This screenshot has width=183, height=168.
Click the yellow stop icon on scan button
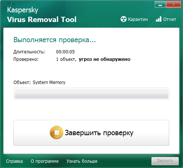click(x=56, y=133)
